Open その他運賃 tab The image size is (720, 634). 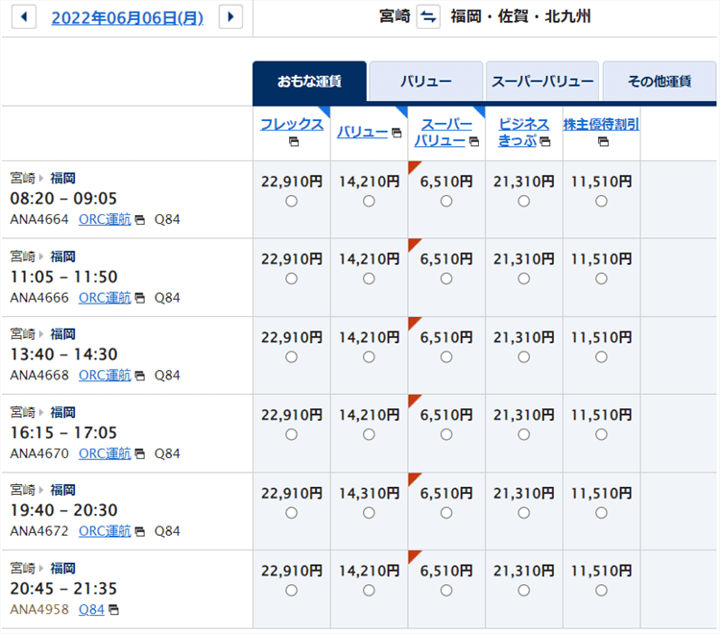659,82
